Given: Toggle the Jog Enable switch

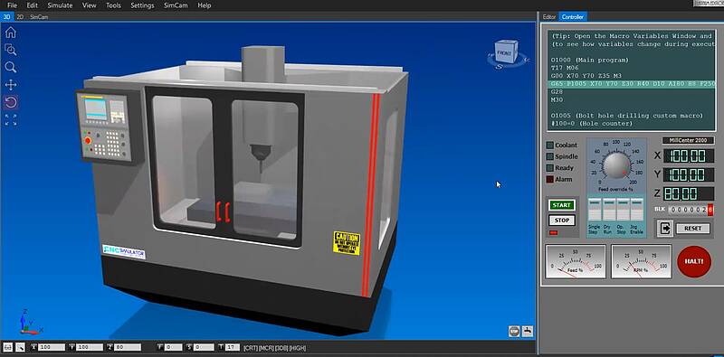Looking at the screenshot, I should 637,210.
